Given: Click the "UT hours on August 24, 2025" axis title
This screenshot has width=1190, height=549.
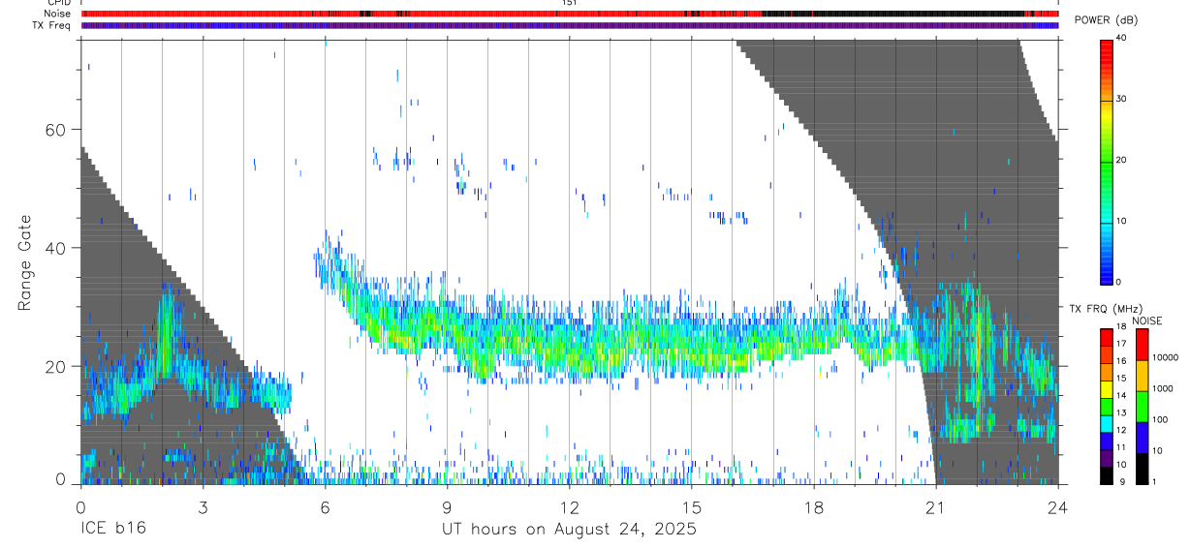Looking at the screenshot, I should (x=569, y=530).
